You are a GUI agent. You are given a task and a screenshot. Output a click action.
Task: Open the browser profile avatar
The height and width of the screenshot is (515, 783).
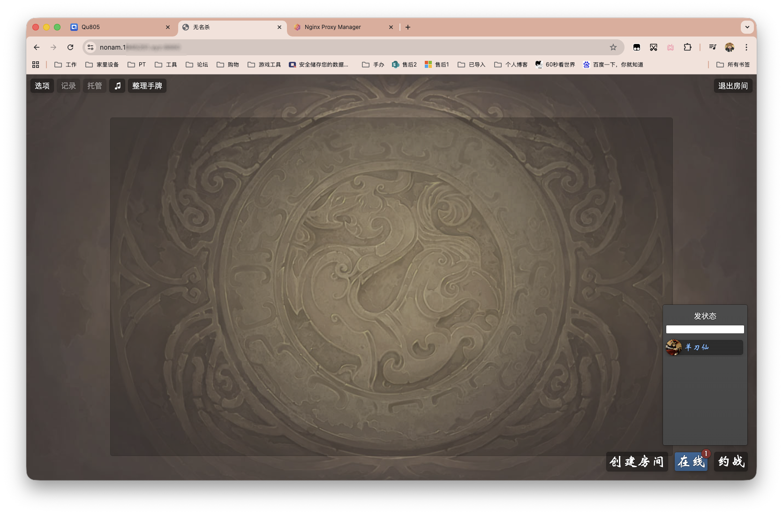coord(729,47)
